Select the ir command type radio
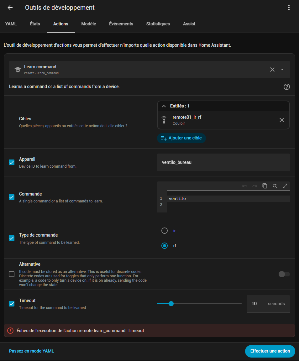Screen dimensions: 299x361 (165, 231)
